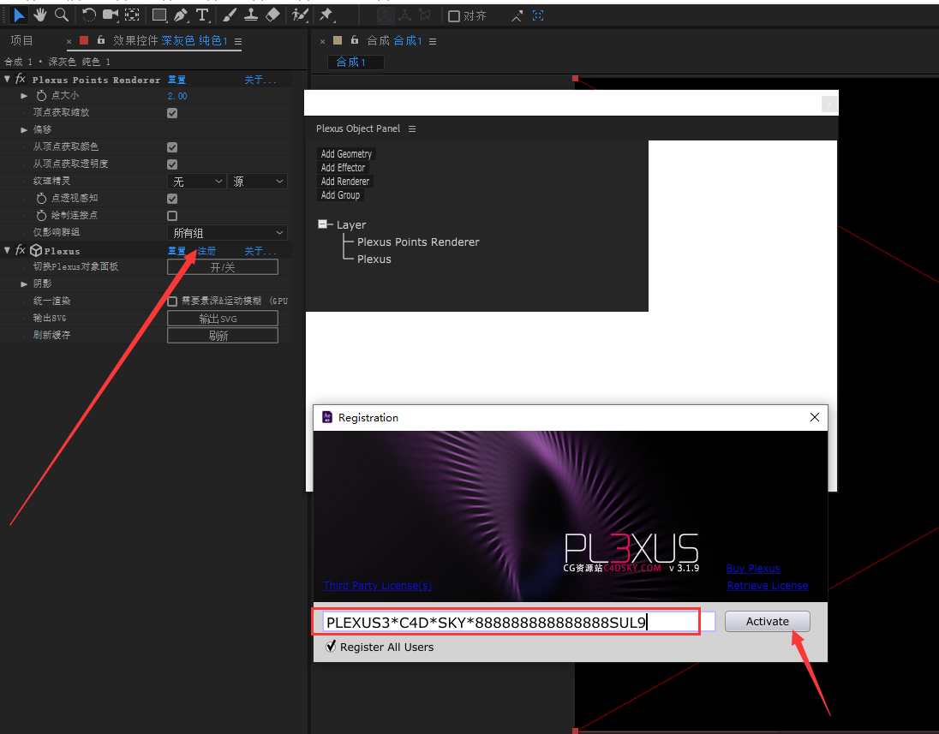Uncheck the 从顶点获取颜色 checkbox
Image resolution: width=939 pixels, height=734 pixels.
pos(172,147)
